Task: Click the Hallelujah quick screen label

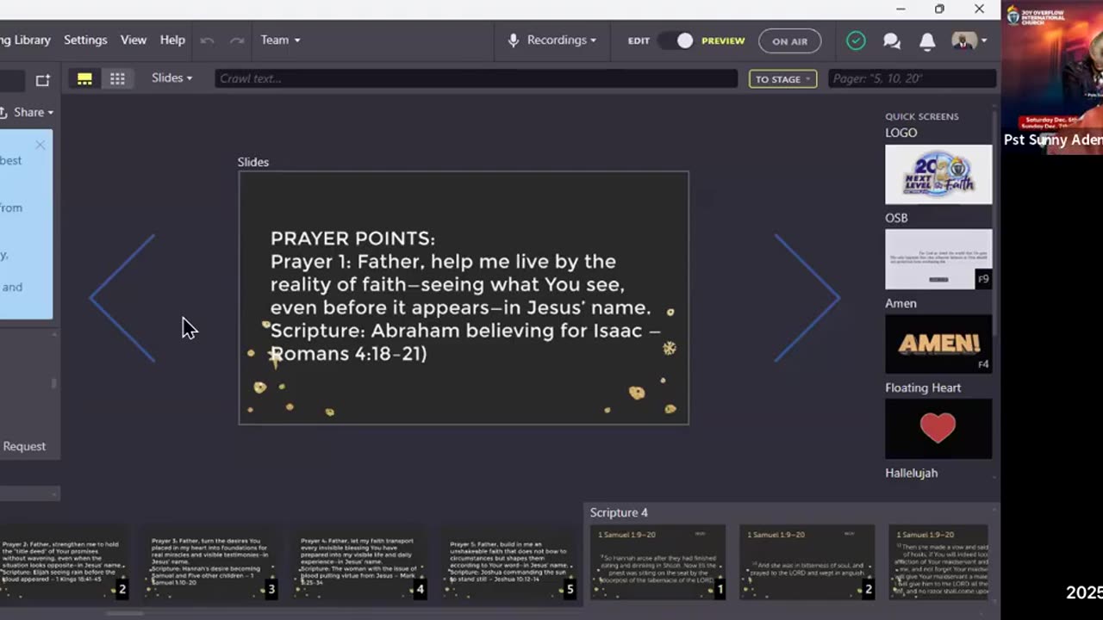Action: (911, 473)
